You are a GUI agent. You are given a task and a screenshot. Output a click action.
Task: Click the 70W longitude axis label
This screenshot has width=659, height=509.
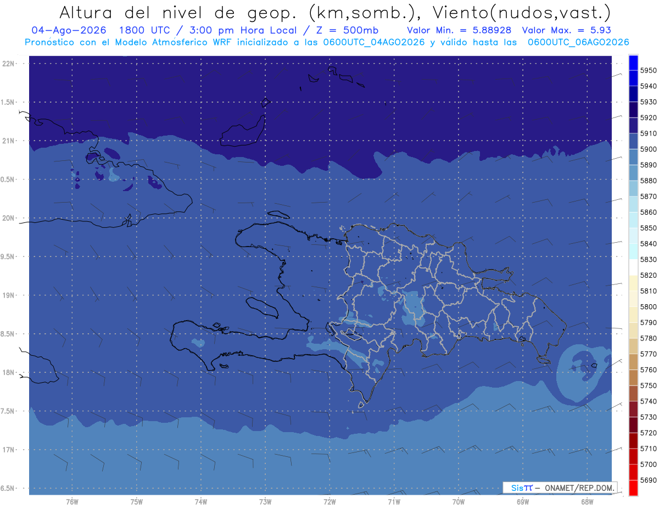[459, 501]
